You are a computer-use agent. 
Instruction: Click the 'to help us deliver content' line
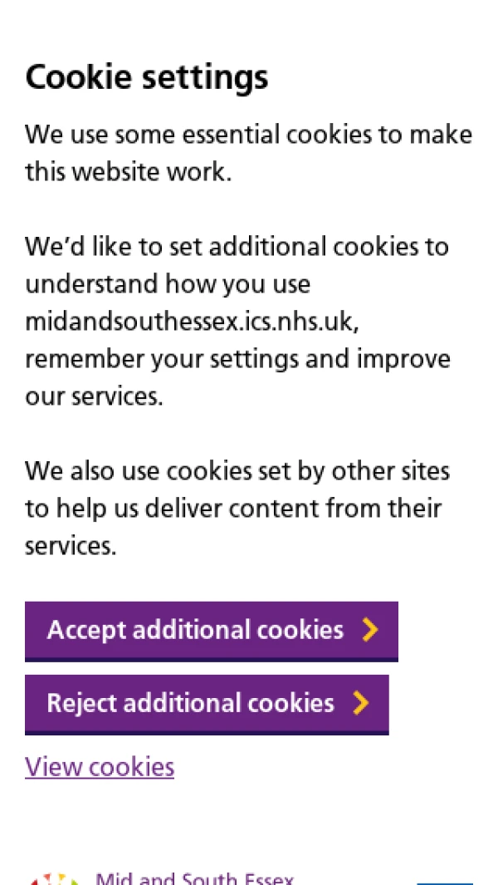pyautogui.click(x=233, y=508)
